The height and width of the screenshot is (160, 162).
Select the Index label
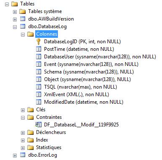coord(42,140)
